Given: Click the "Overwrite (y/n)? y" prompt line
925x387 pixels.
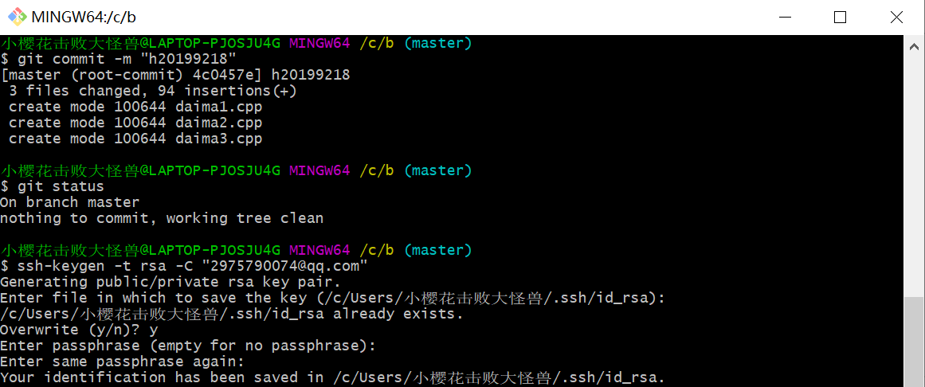Looking at the screenshot, I should (x=79, y=330).
